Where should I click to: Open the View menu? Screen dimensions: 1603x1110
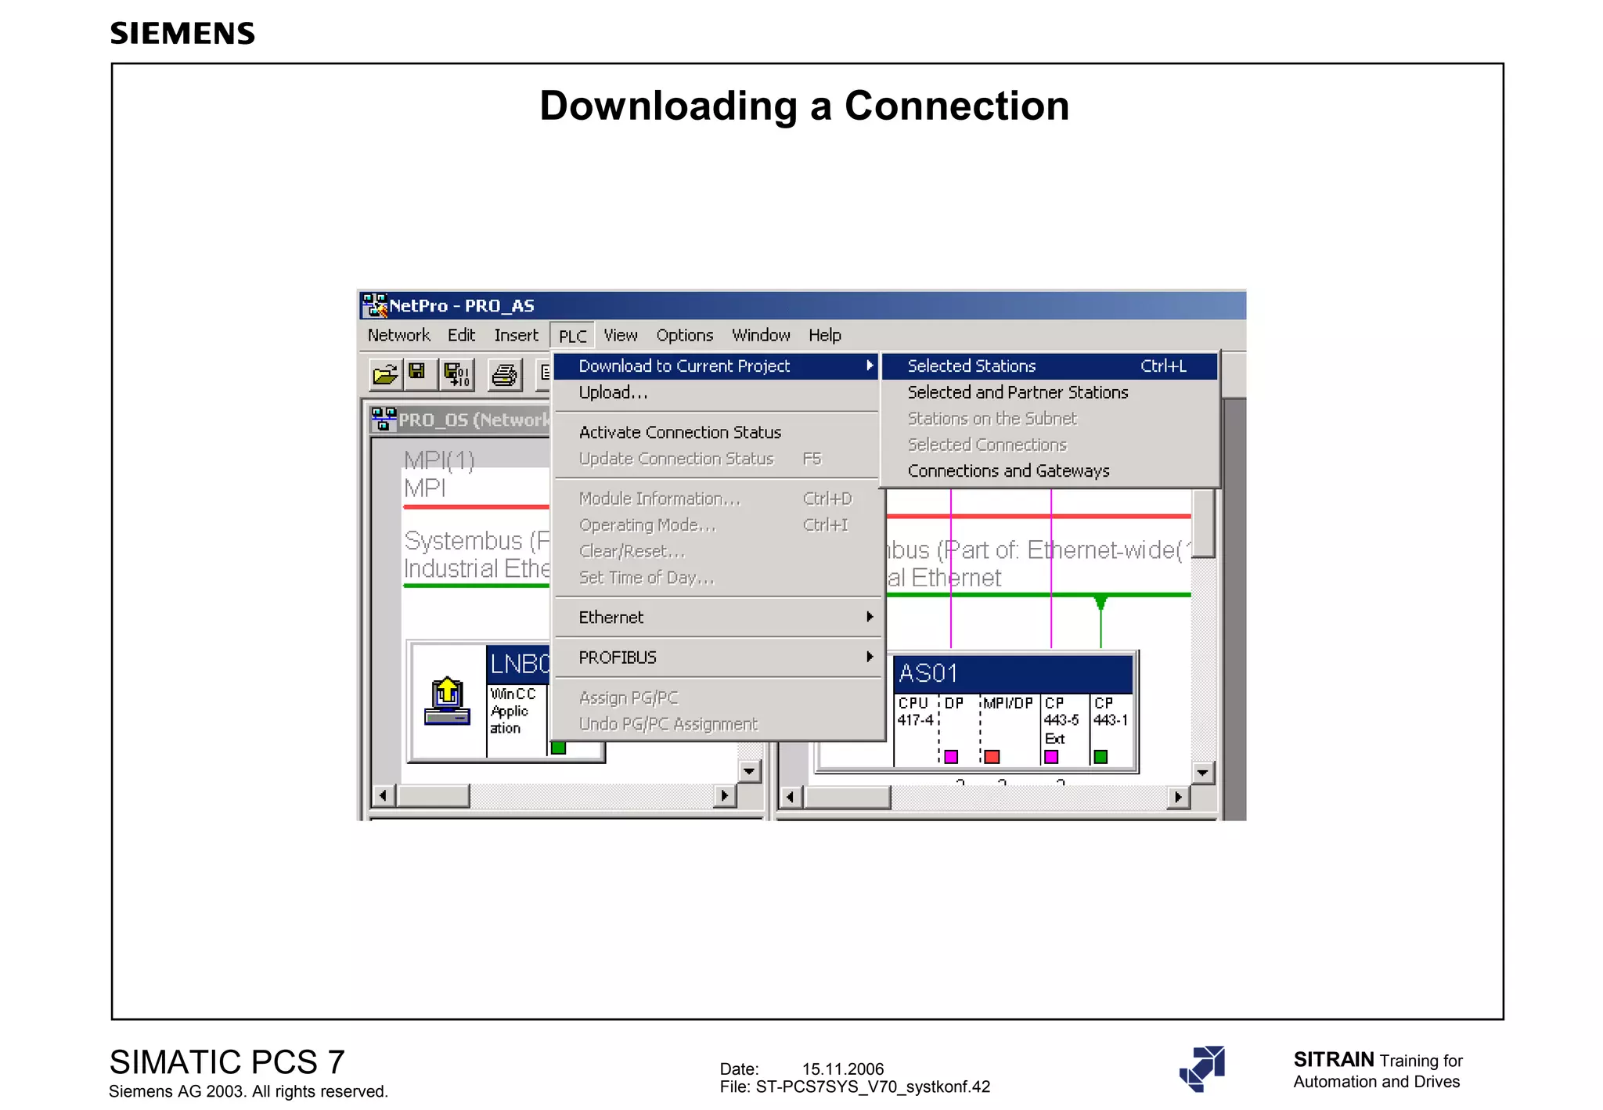pos(620,335)
